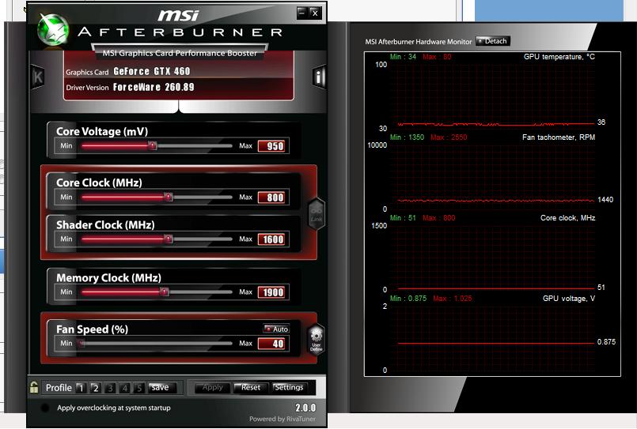Click the Core Voltage value field 950

273,146
